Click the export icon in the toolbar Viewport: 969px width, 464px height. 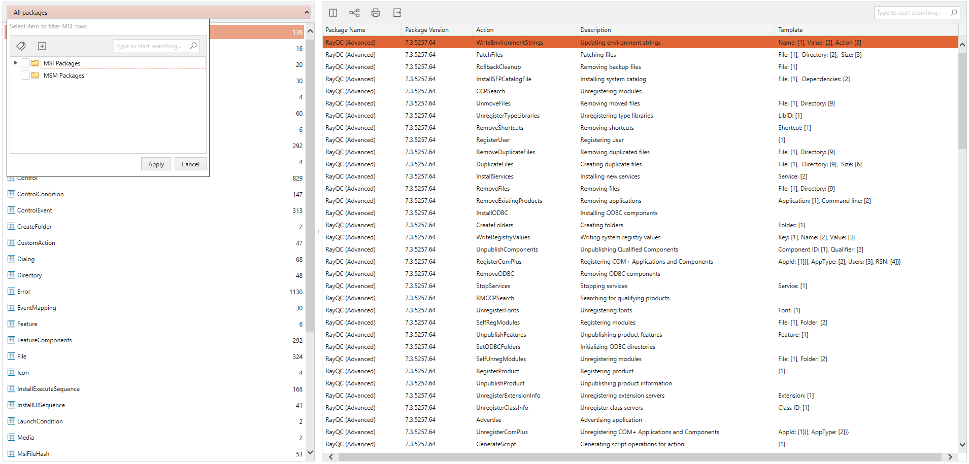click(x=397, y=13)
